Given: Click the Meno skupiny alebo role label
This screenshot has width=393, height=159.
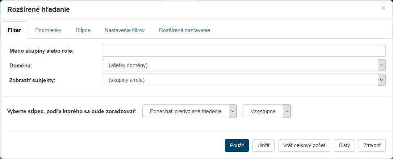Looking at the screenshot, I should tap(42, 51).
